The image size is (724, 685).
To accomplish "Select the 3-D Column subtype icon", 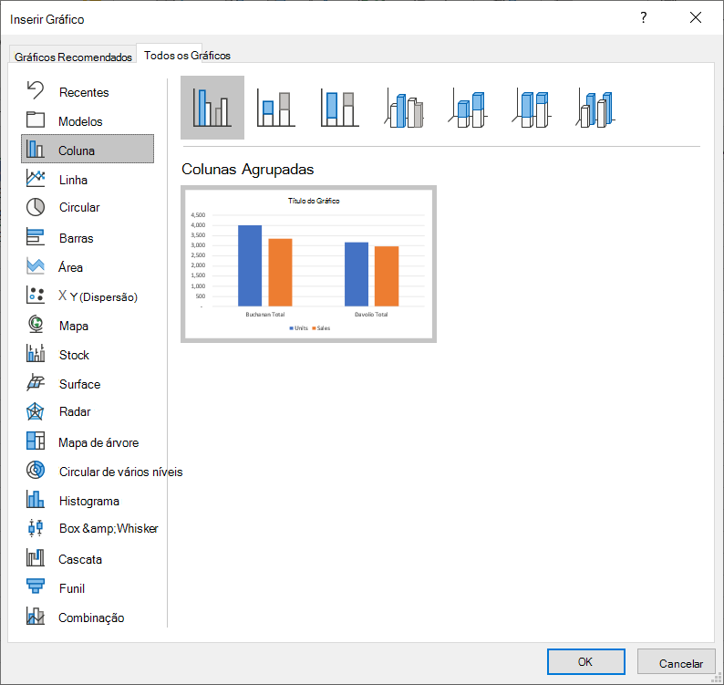I will tap(595, 108).
